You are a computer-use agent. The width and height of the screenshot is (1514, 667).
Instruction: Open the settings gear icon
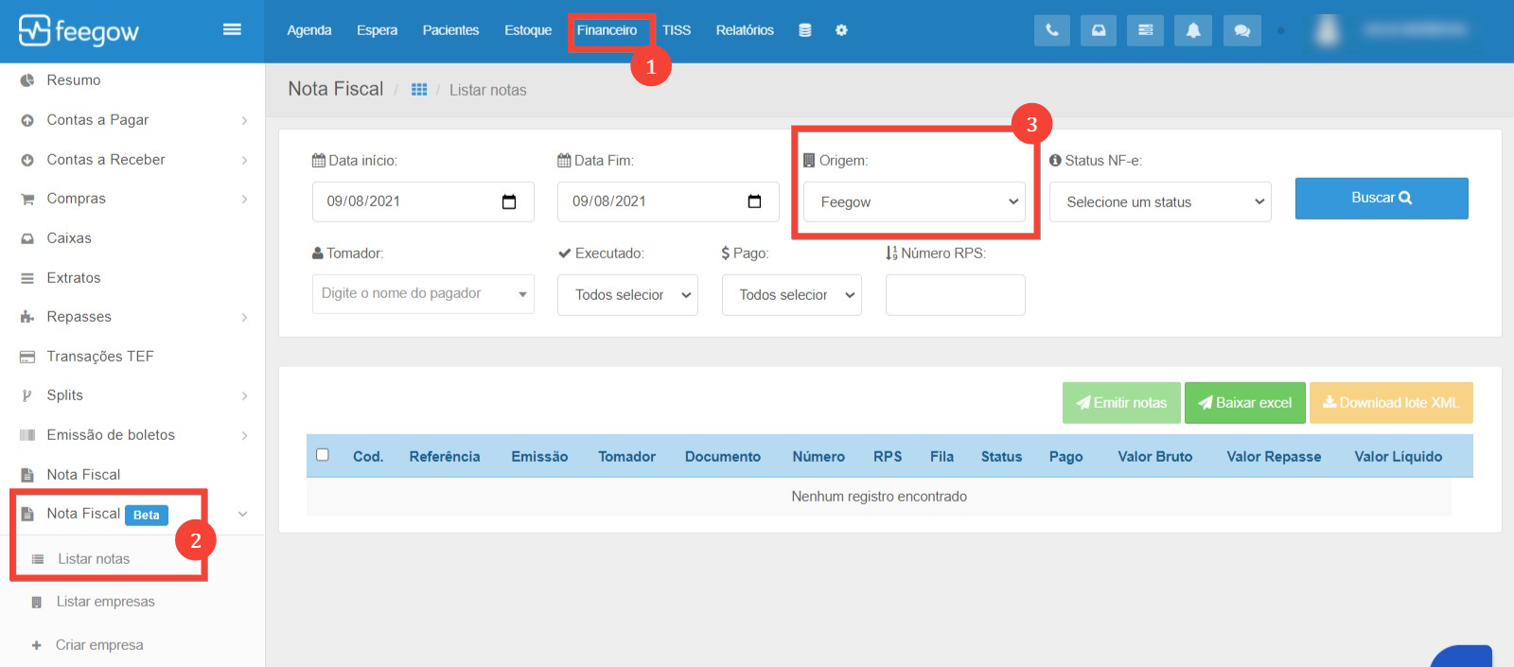point(841,30)
